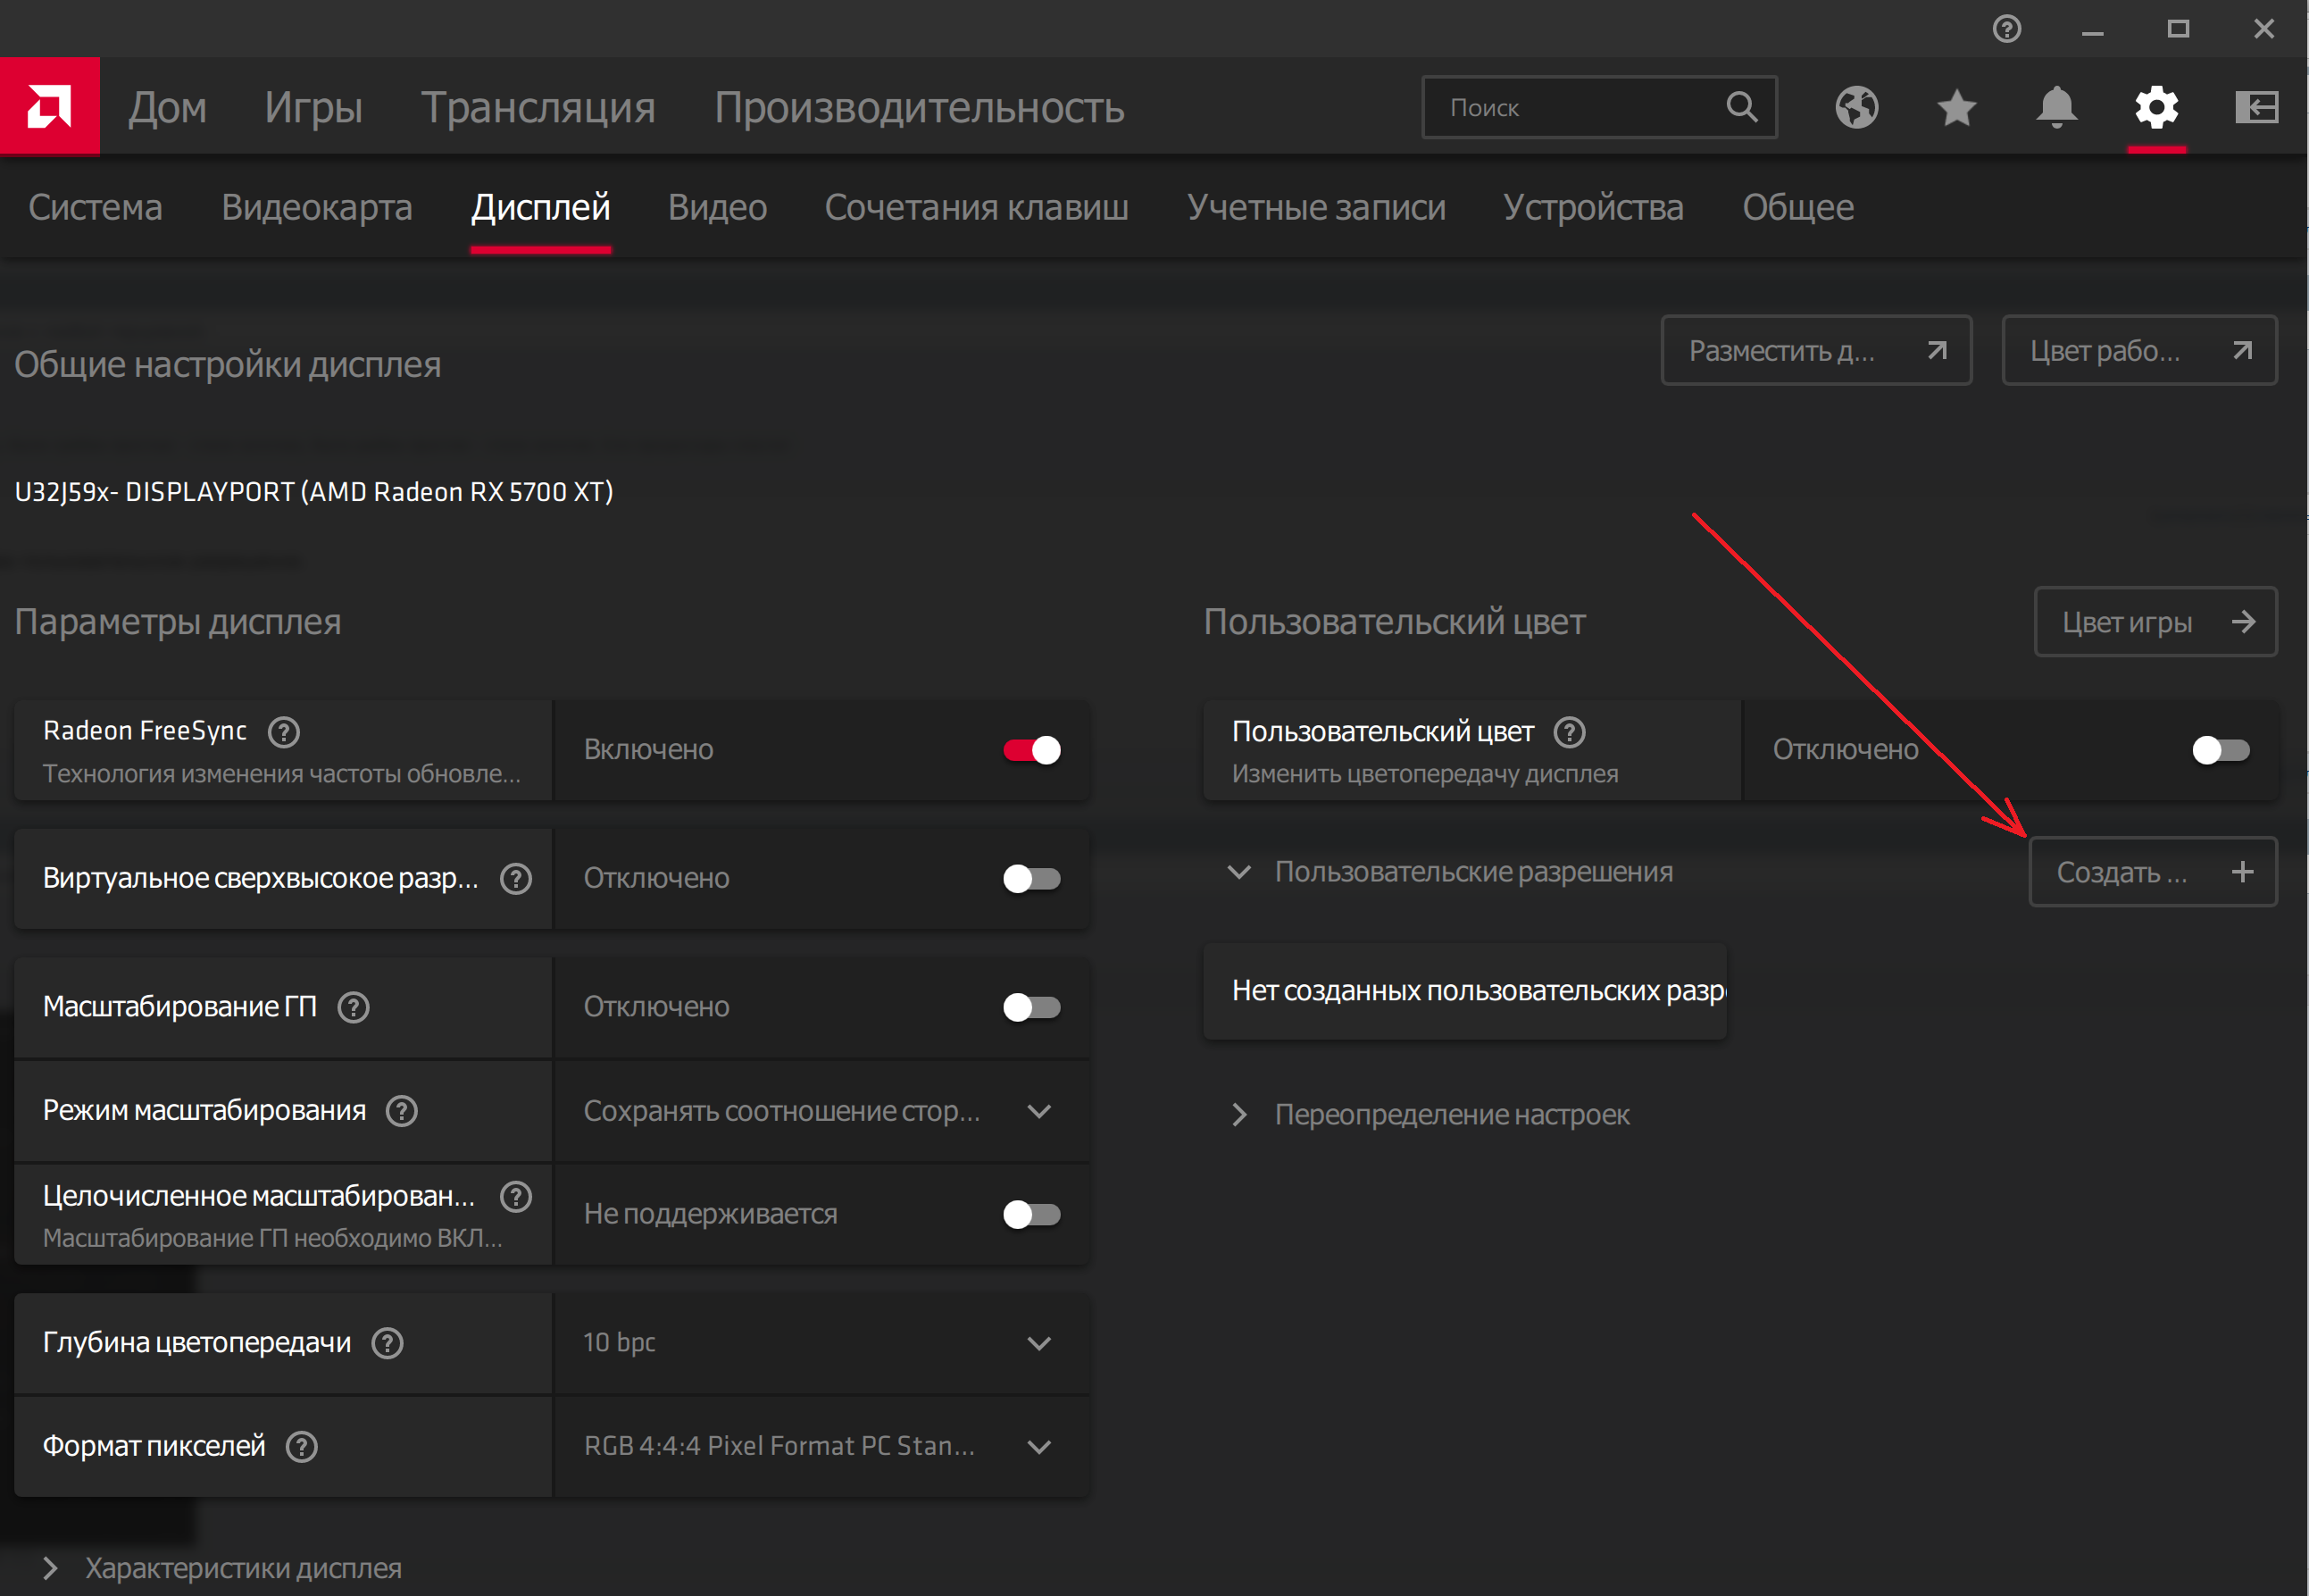The height and width of the screenshot is (1596, 2309).
Task: Click help icon next to Radeon FreeSync
Action: click(284, 732)
